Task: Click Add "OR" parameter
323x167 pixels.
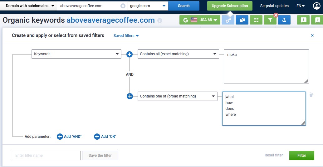Action: [x=105, y=137]
